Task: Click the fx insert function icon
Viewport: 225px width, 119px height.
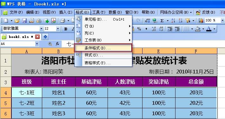Action: [57, 44]
